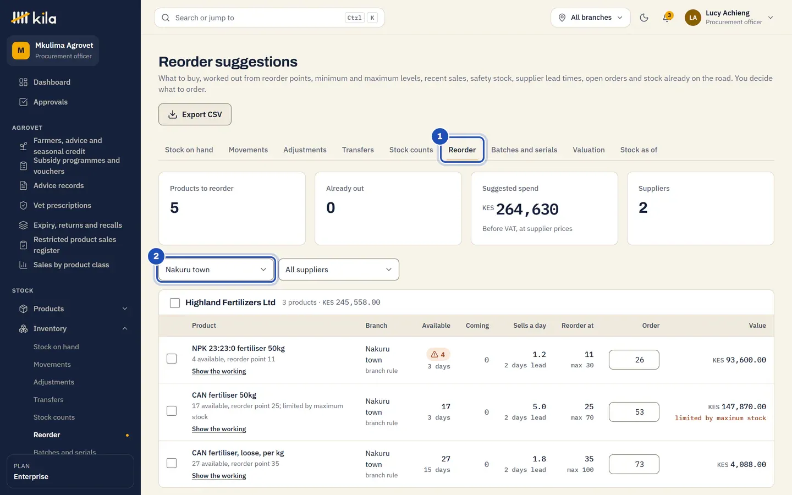Click the Dashboard grid icon
This screenshot has height=495, width=792.
[x=23, y=82]
